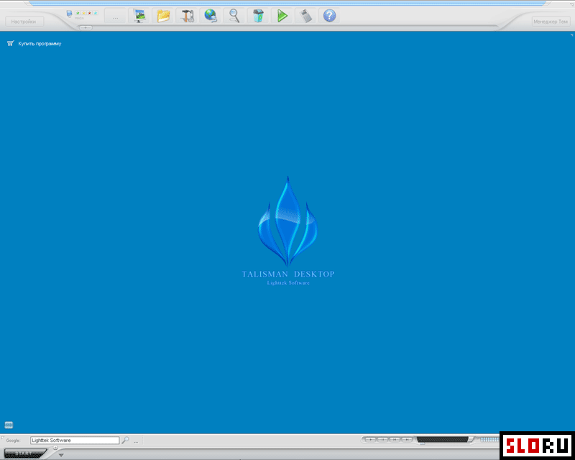Click the media player play button

pos(371,439)
